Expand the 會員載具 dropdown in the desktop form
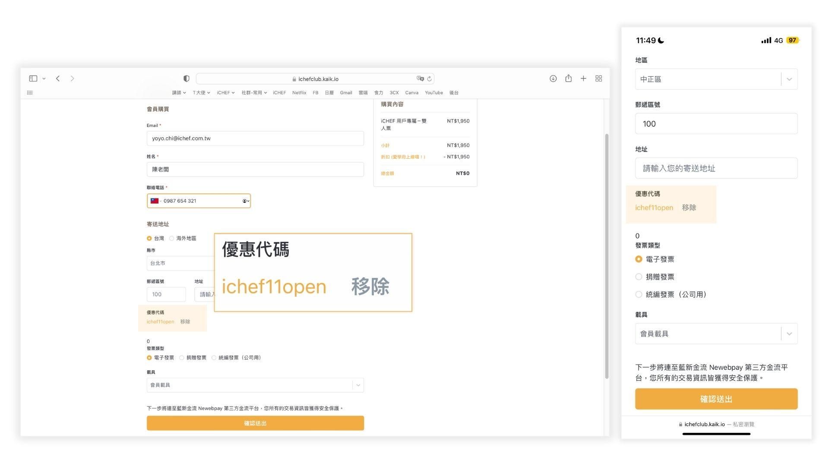 pyautogui.click(x=358, y=385)
